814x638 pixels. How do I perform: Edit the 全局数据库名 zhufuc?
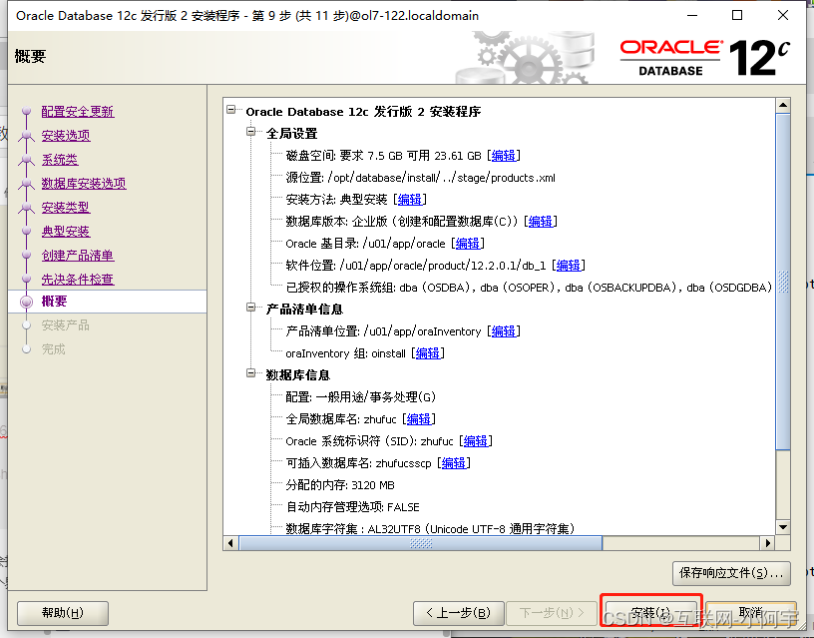pos(418,418)
